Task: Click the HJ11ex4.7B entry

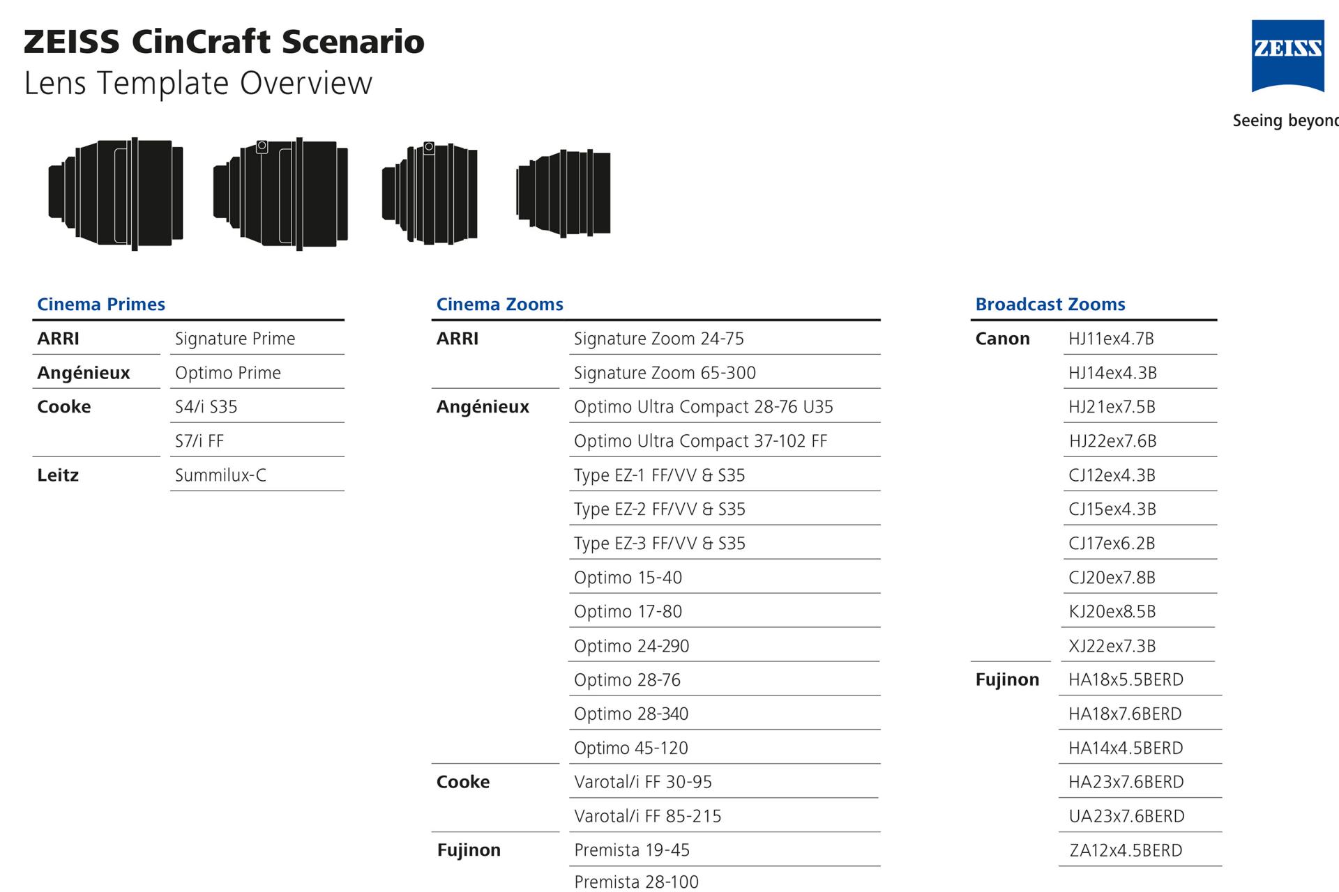Action: pos(1111,339)
